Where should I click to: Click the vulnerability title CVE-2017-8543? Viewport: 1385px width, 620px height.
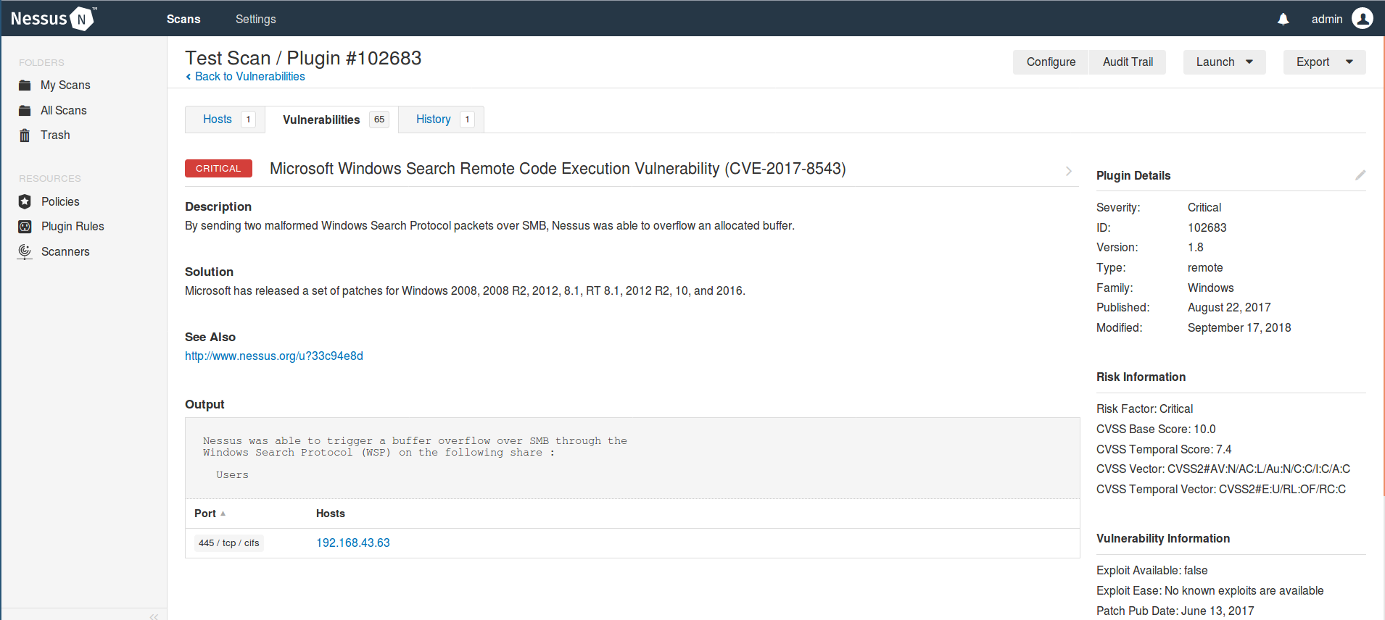(558, 169)
